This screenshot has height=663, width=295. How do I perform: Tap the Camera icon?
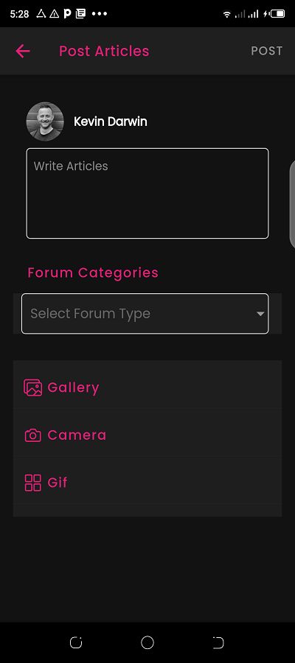[33, 435]
